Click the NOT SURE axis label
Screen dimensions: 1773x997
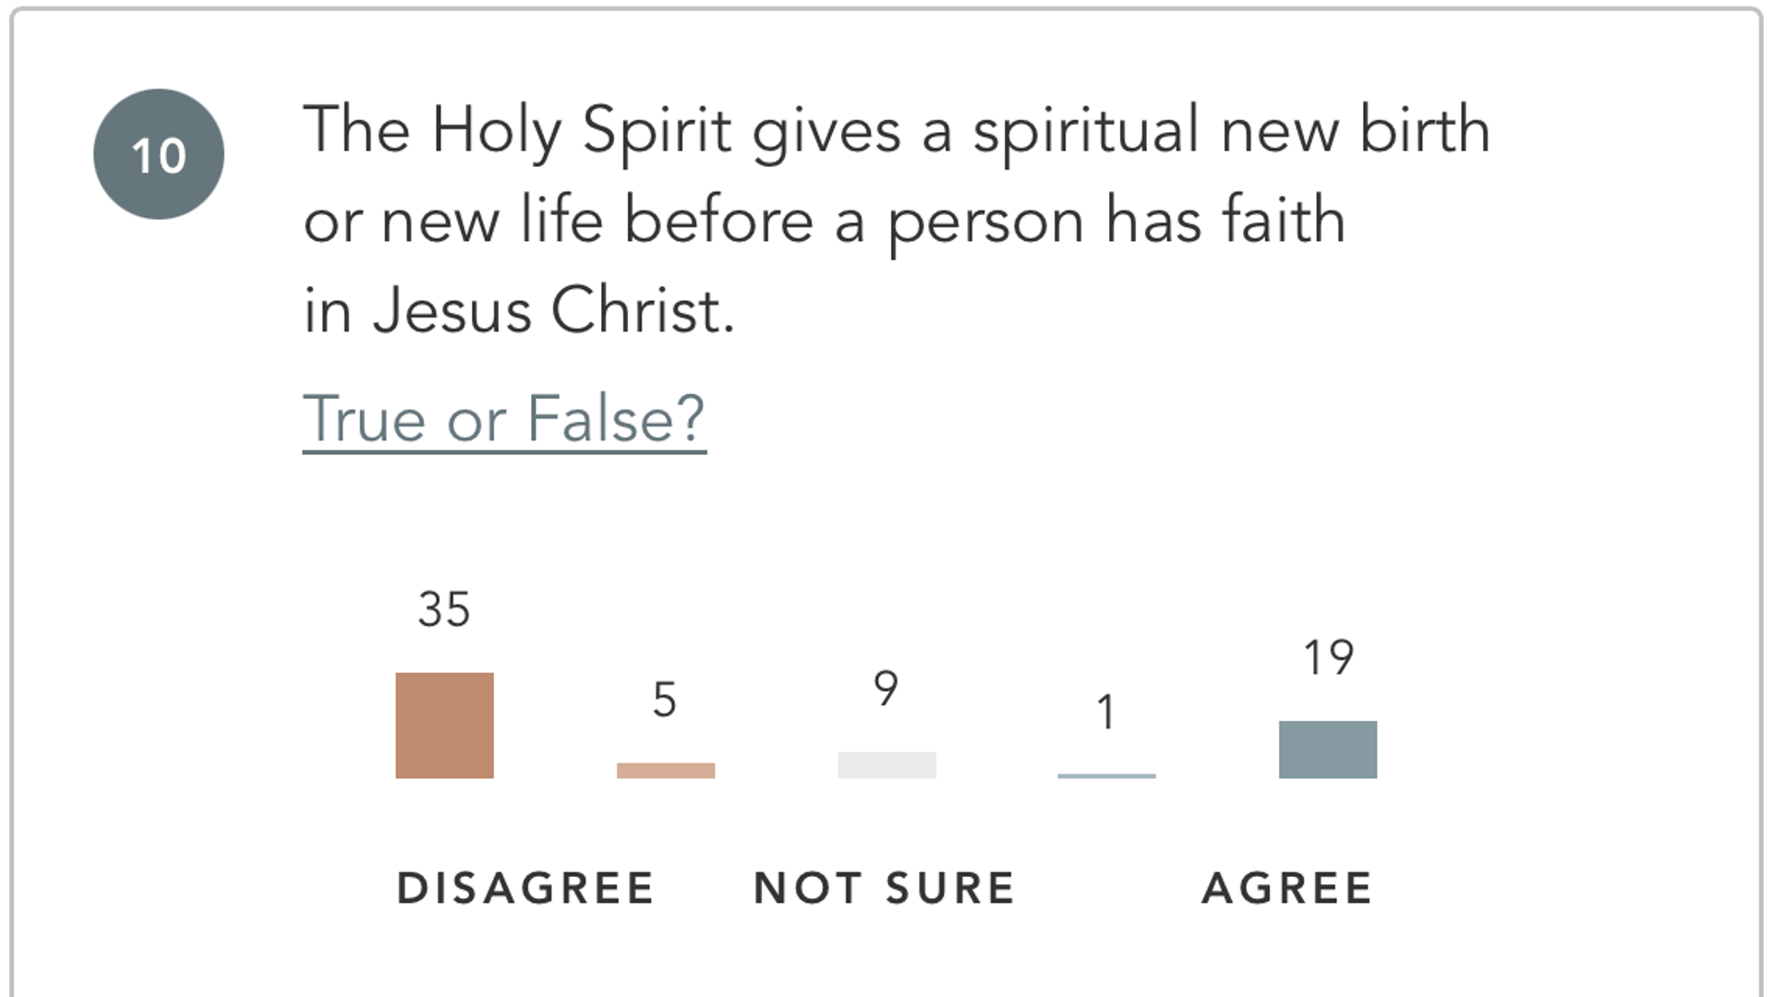coord(885,888)
